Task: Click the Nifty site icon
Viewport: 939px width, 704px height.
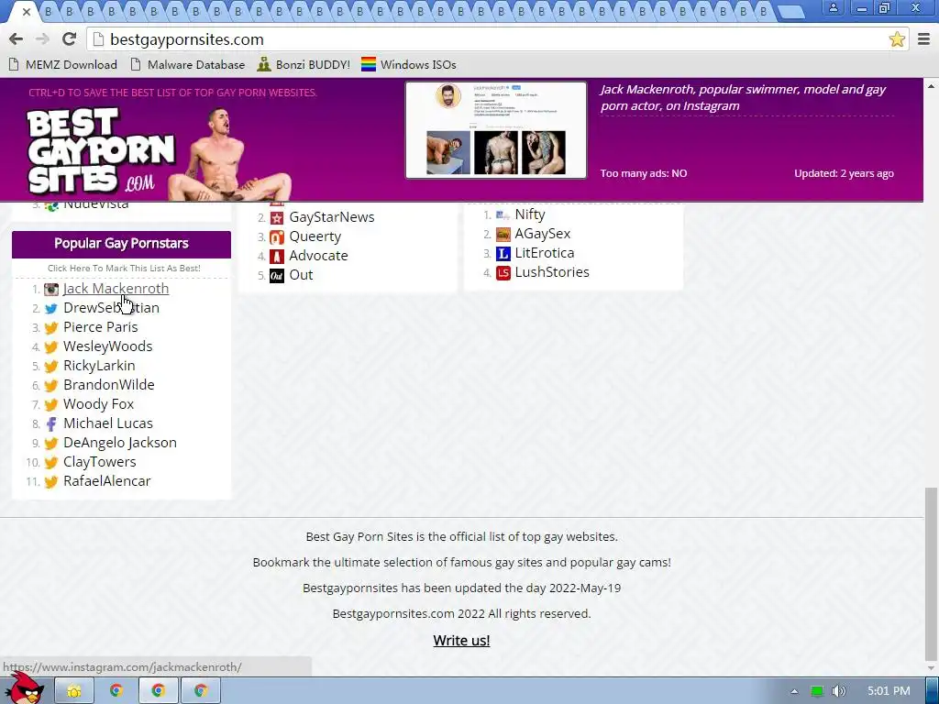Action: tap(503, 215)
